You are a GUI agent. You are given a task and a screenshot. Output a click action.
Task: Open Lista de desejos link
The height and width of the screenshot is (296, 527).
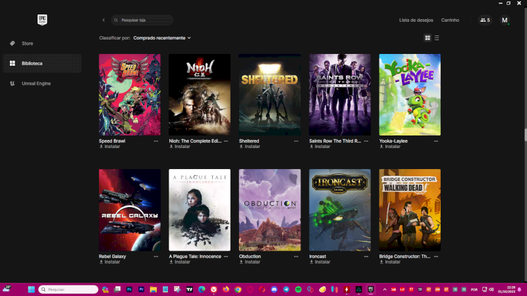(417, 20)
